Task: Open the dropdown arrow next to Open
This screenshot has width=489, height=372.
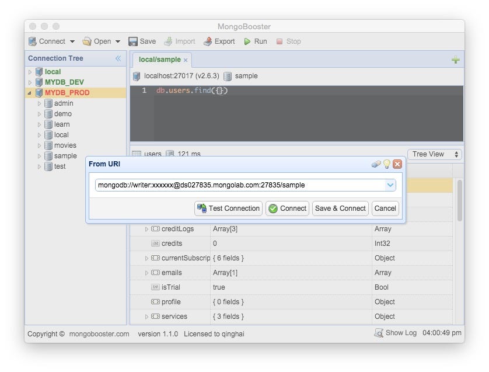Action: click(118, 41)
